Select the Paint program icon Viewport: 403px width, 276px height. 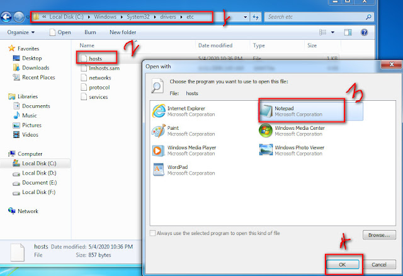[159, 131]
